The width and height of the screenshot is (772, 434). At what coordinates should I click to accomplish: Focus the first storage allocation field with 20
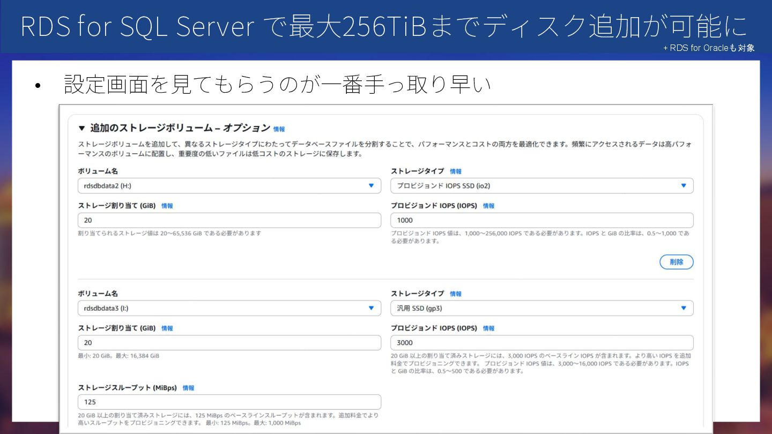[229, 220]
